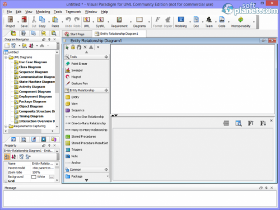This screenshot has width=280, height=210.
Task: Click the Message pane text area
Action: point(140,198)
